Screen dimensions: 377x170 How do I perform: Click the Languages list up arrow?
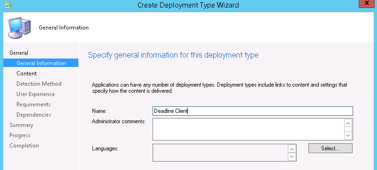click(x=292, y=149)
